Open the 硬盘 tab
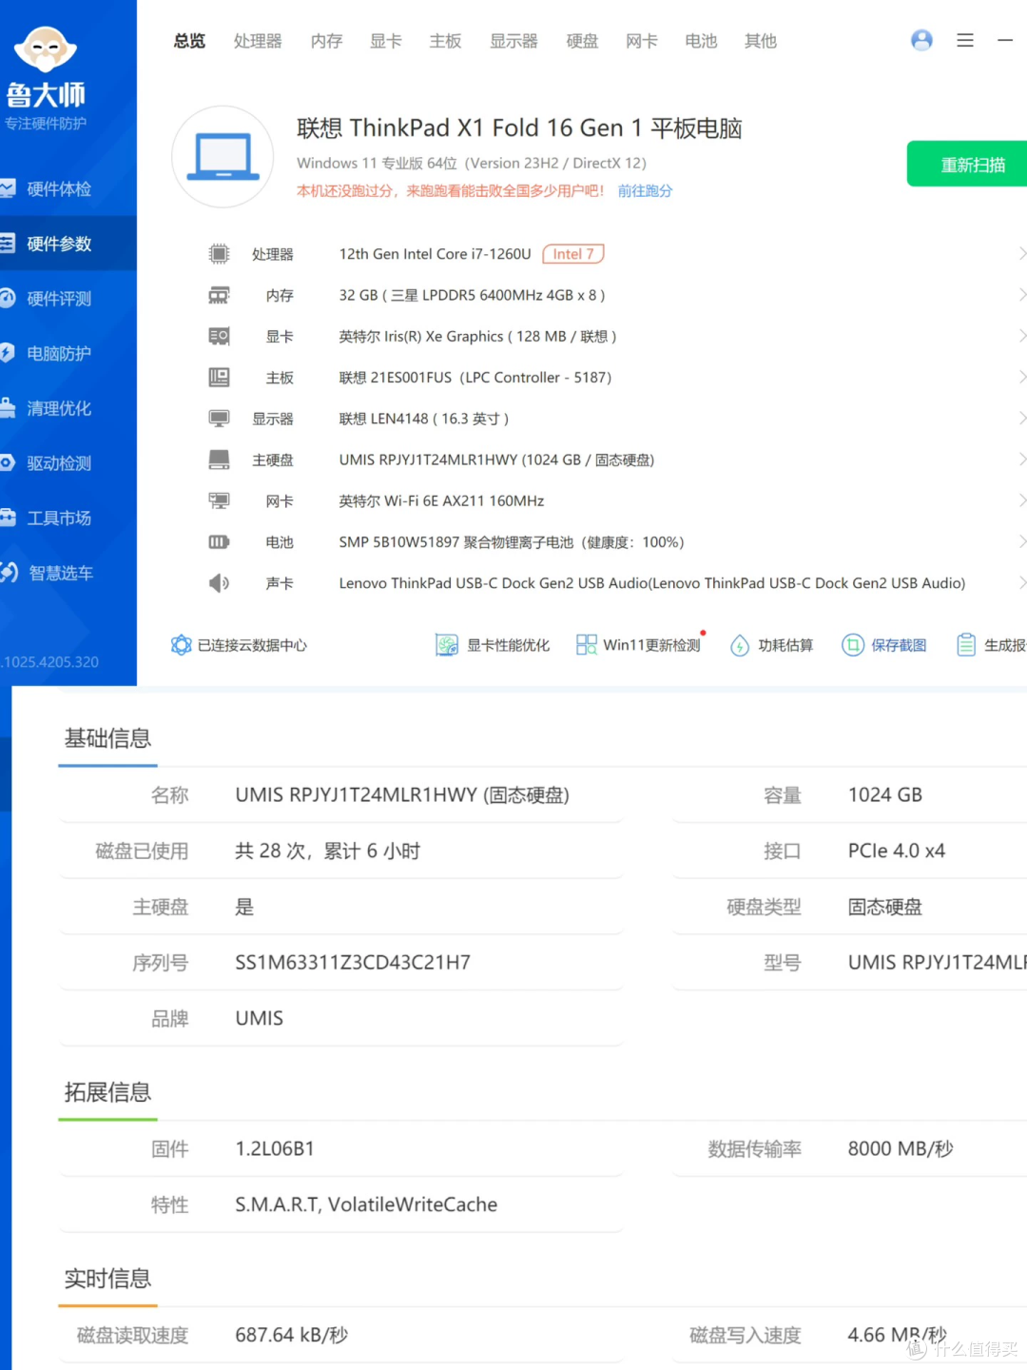1027x1370 pixels. pos(582,41)
